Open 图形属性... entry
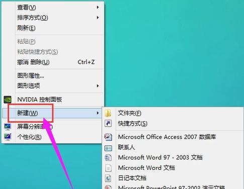244x189 pixels. [x=53, y=76]
